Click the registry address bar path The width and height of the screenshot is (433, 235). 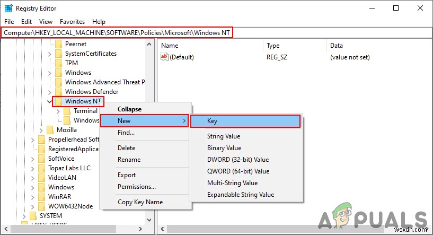click(x=118, y=33)
